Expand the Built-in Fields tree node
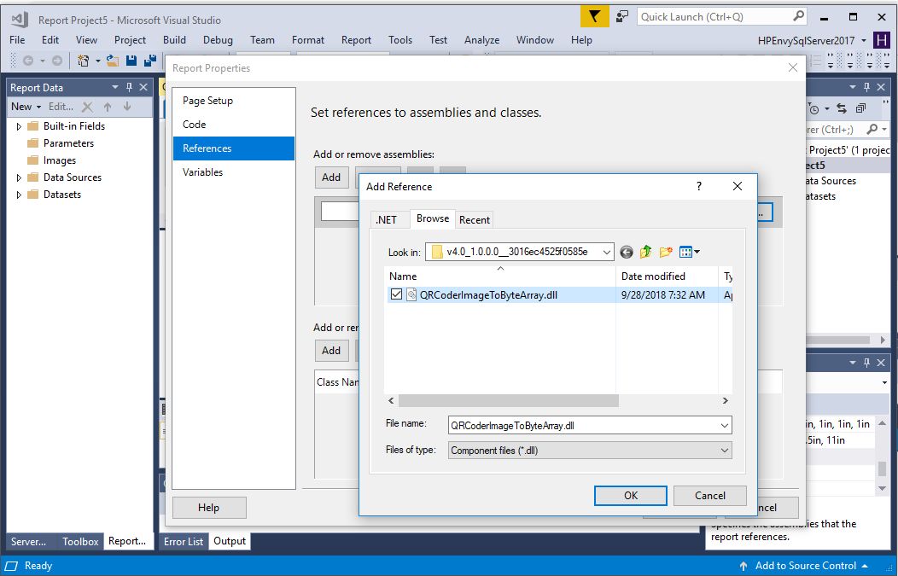Screen dimensions: 898x576 (19, 126)
